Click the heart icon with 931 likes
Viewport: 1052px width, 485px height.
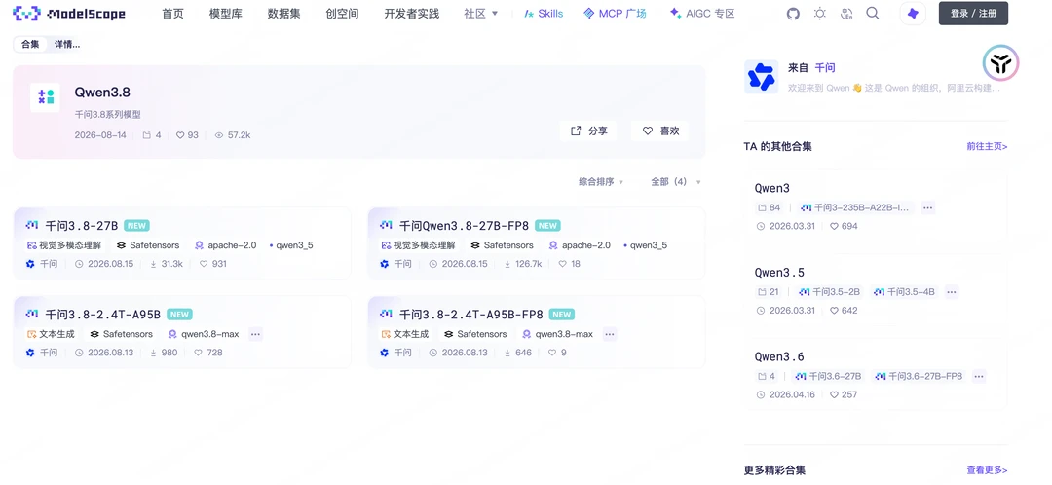click(x=204, y=264)
